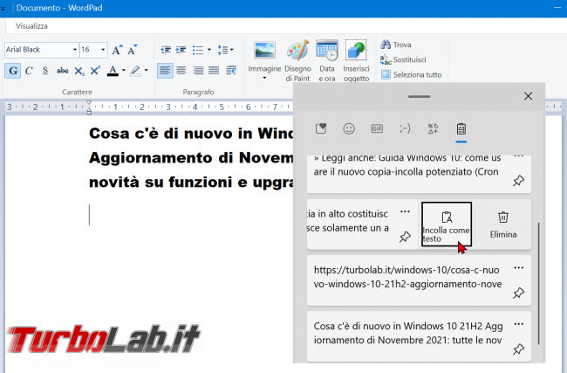The height and width of the screenshot is (373, 567).
Task: Click Trova to search document
Action: point(396,45)
